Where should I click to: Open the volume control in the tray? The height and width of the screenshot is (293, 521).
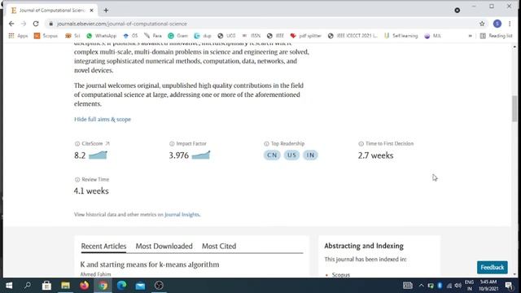458,286
